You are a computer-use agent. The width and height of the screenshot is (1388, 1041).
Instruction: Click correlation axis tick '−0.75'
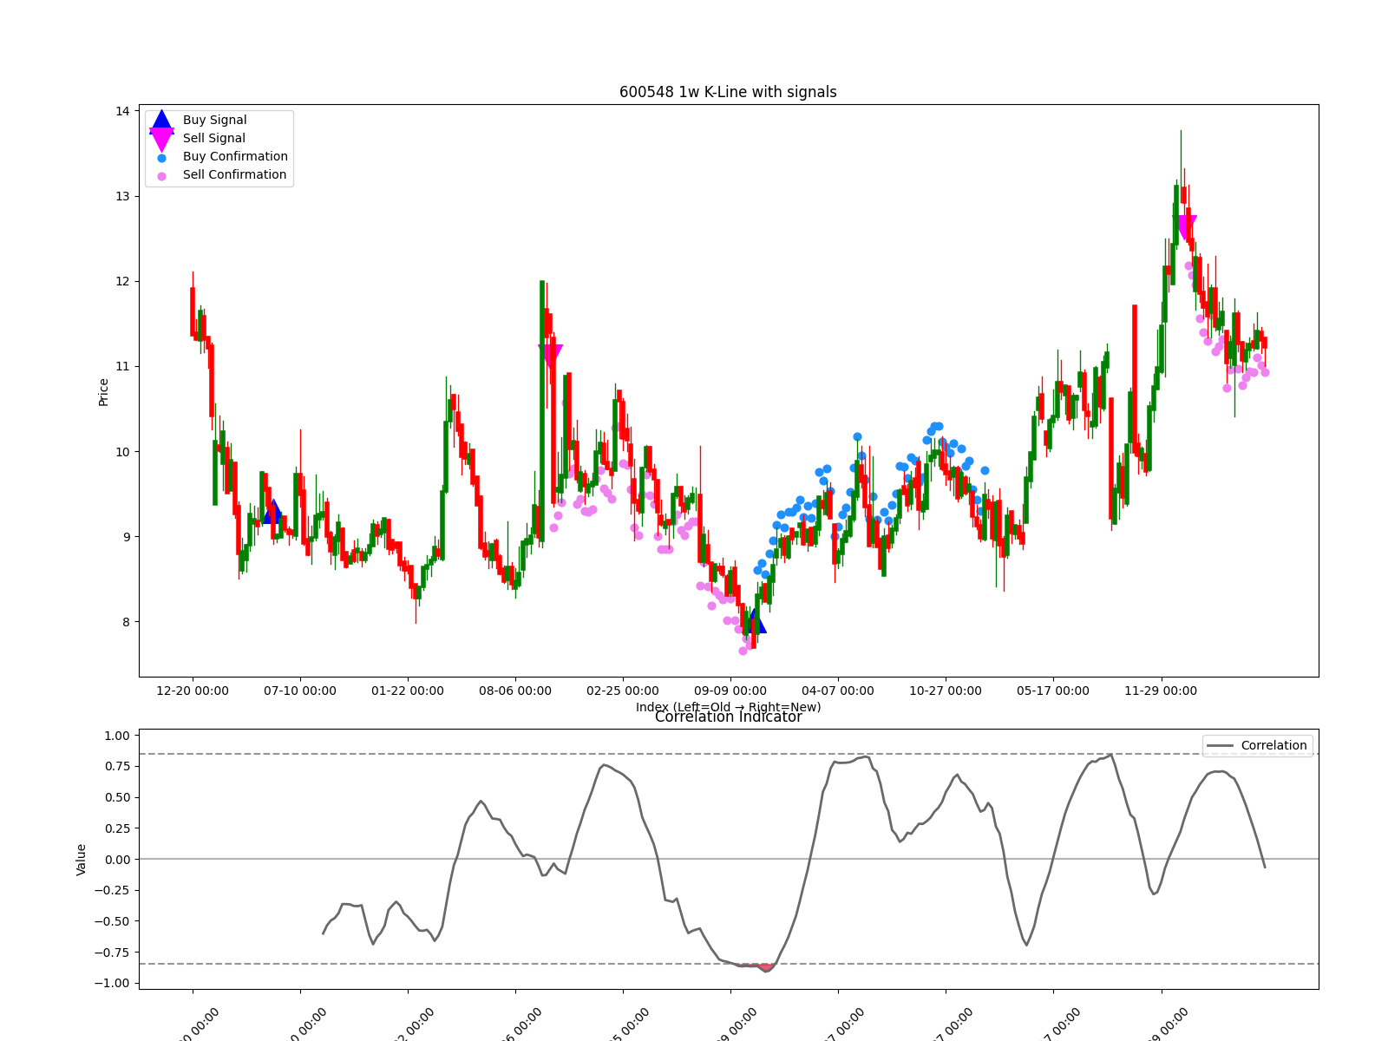(112, 952)
